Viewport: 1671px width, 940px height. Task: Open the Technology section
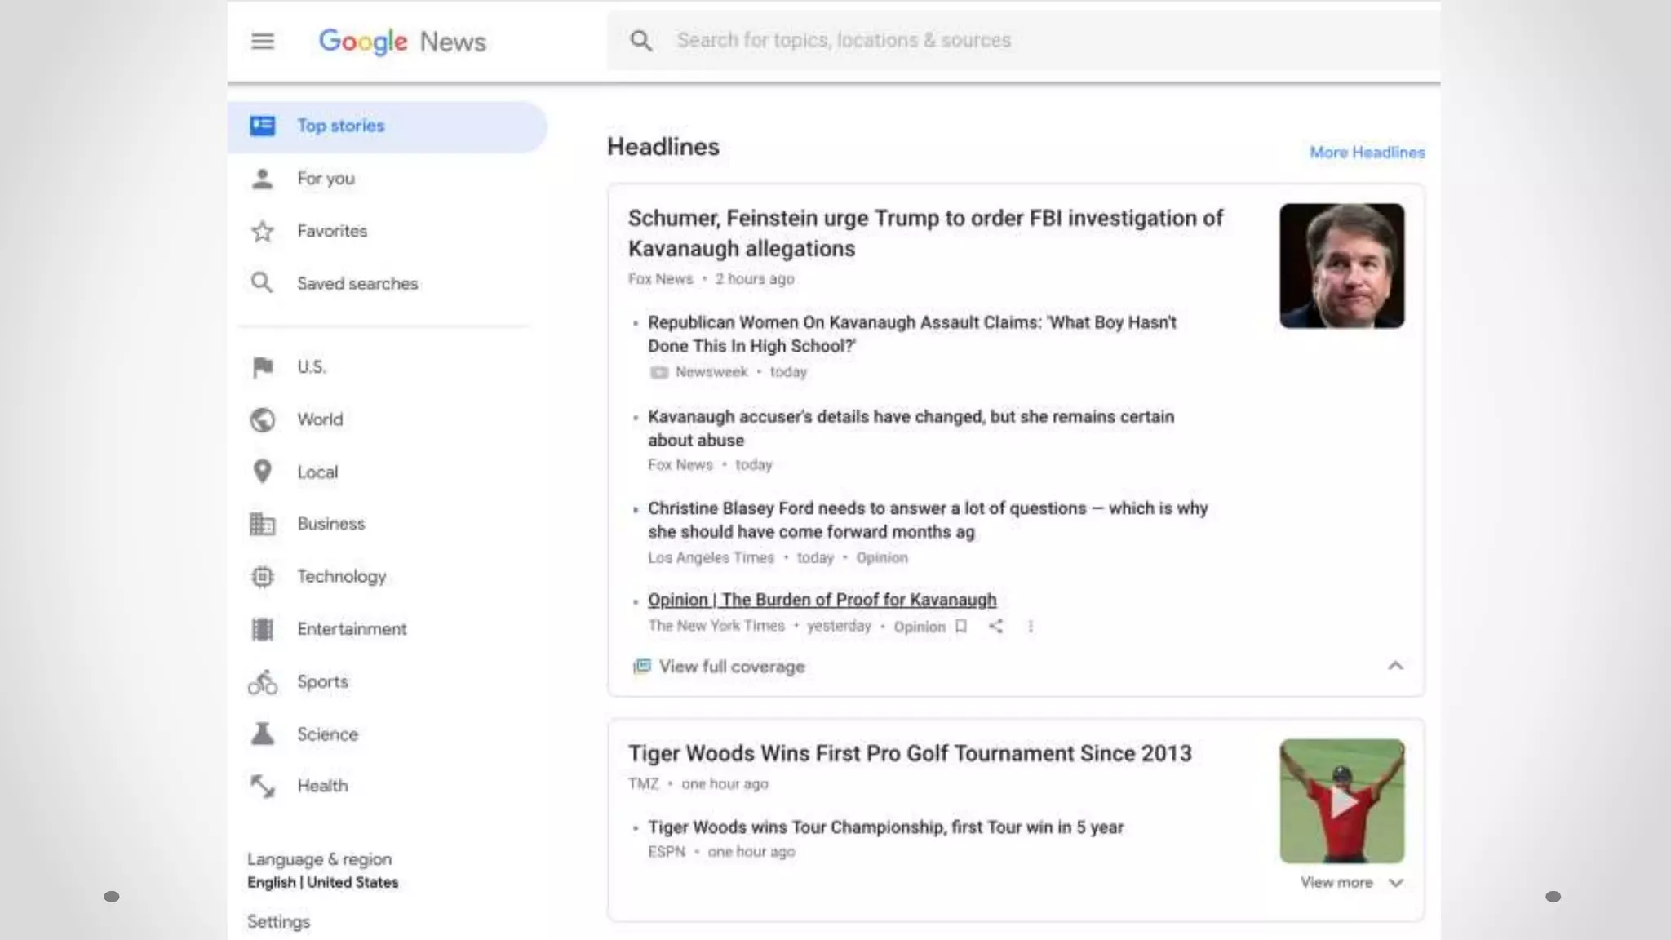pos(341,577)
